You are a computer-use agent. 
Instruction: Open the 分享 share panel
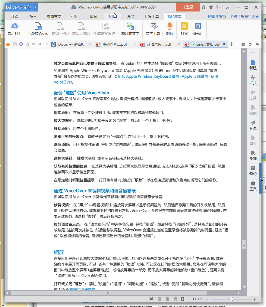253,125
